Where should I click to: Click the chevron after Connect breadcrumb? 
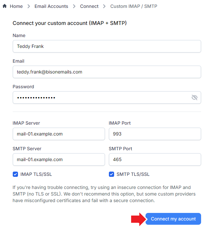click(104, 6)
